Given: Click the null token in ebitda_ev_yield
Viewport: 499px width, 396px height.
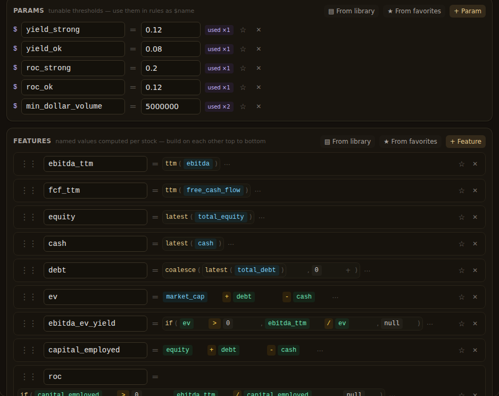Looking at the screenshot, I should tap(392, 324).
